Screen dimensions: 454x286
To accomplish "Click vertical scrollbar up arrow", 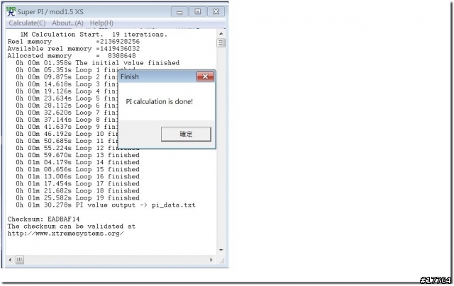I will pos(221,34).
